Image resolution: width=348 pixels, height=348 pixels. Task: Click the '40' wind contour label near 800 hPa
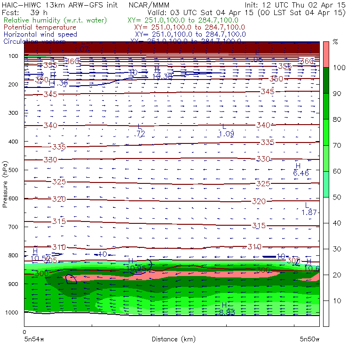coord(103,254)
